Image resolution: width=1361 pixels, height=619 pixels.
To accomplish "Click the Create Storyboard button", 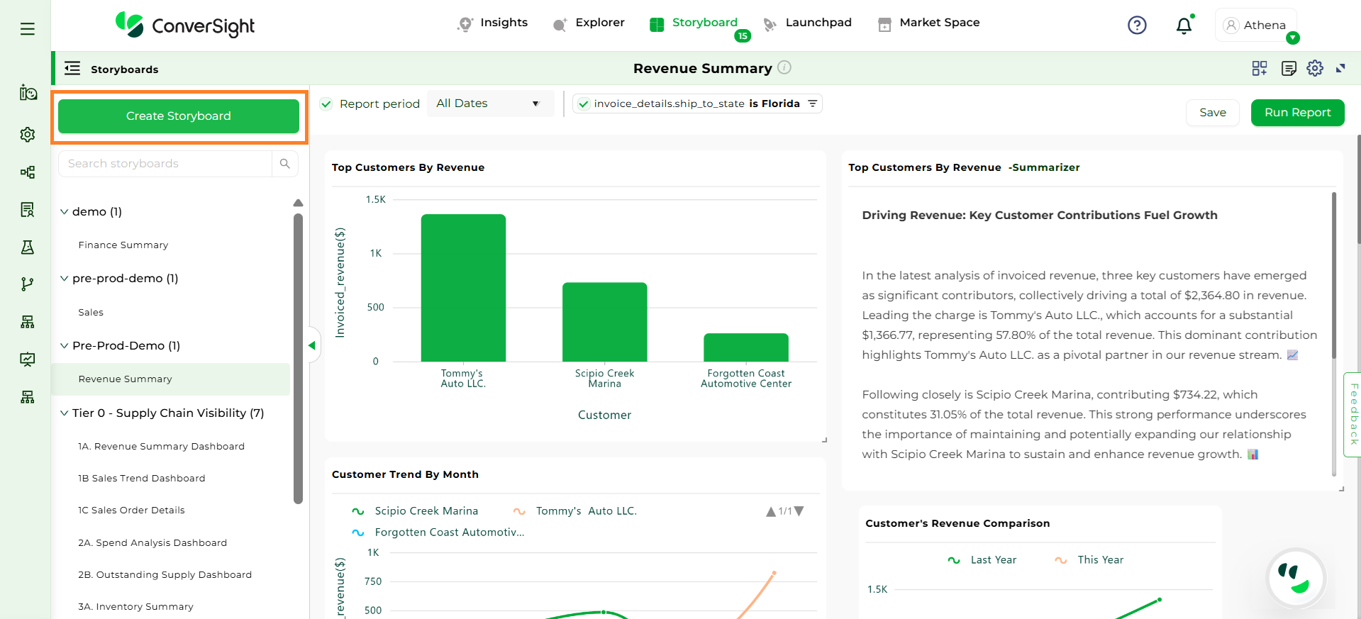I will 179,116.
